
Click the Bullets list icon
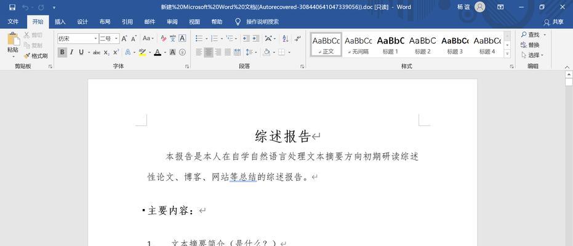coord(199,38)
